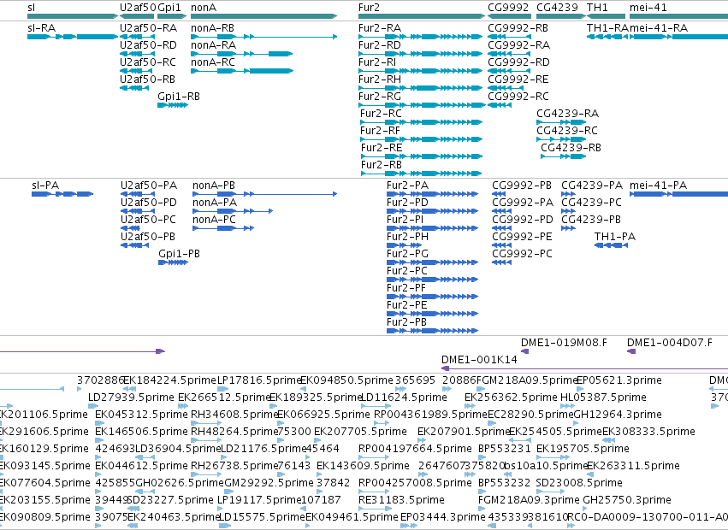Select the TH1-PA protein label
Image resolution: width=728 pixels, height=530 pixels.
pos(615,237)
